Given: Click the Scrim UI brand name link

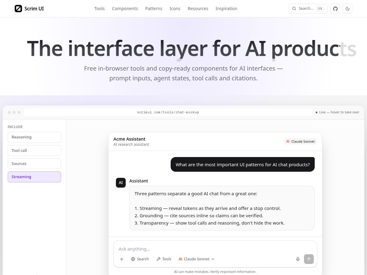Looking at the screenshot, I should tap(34, 9).
